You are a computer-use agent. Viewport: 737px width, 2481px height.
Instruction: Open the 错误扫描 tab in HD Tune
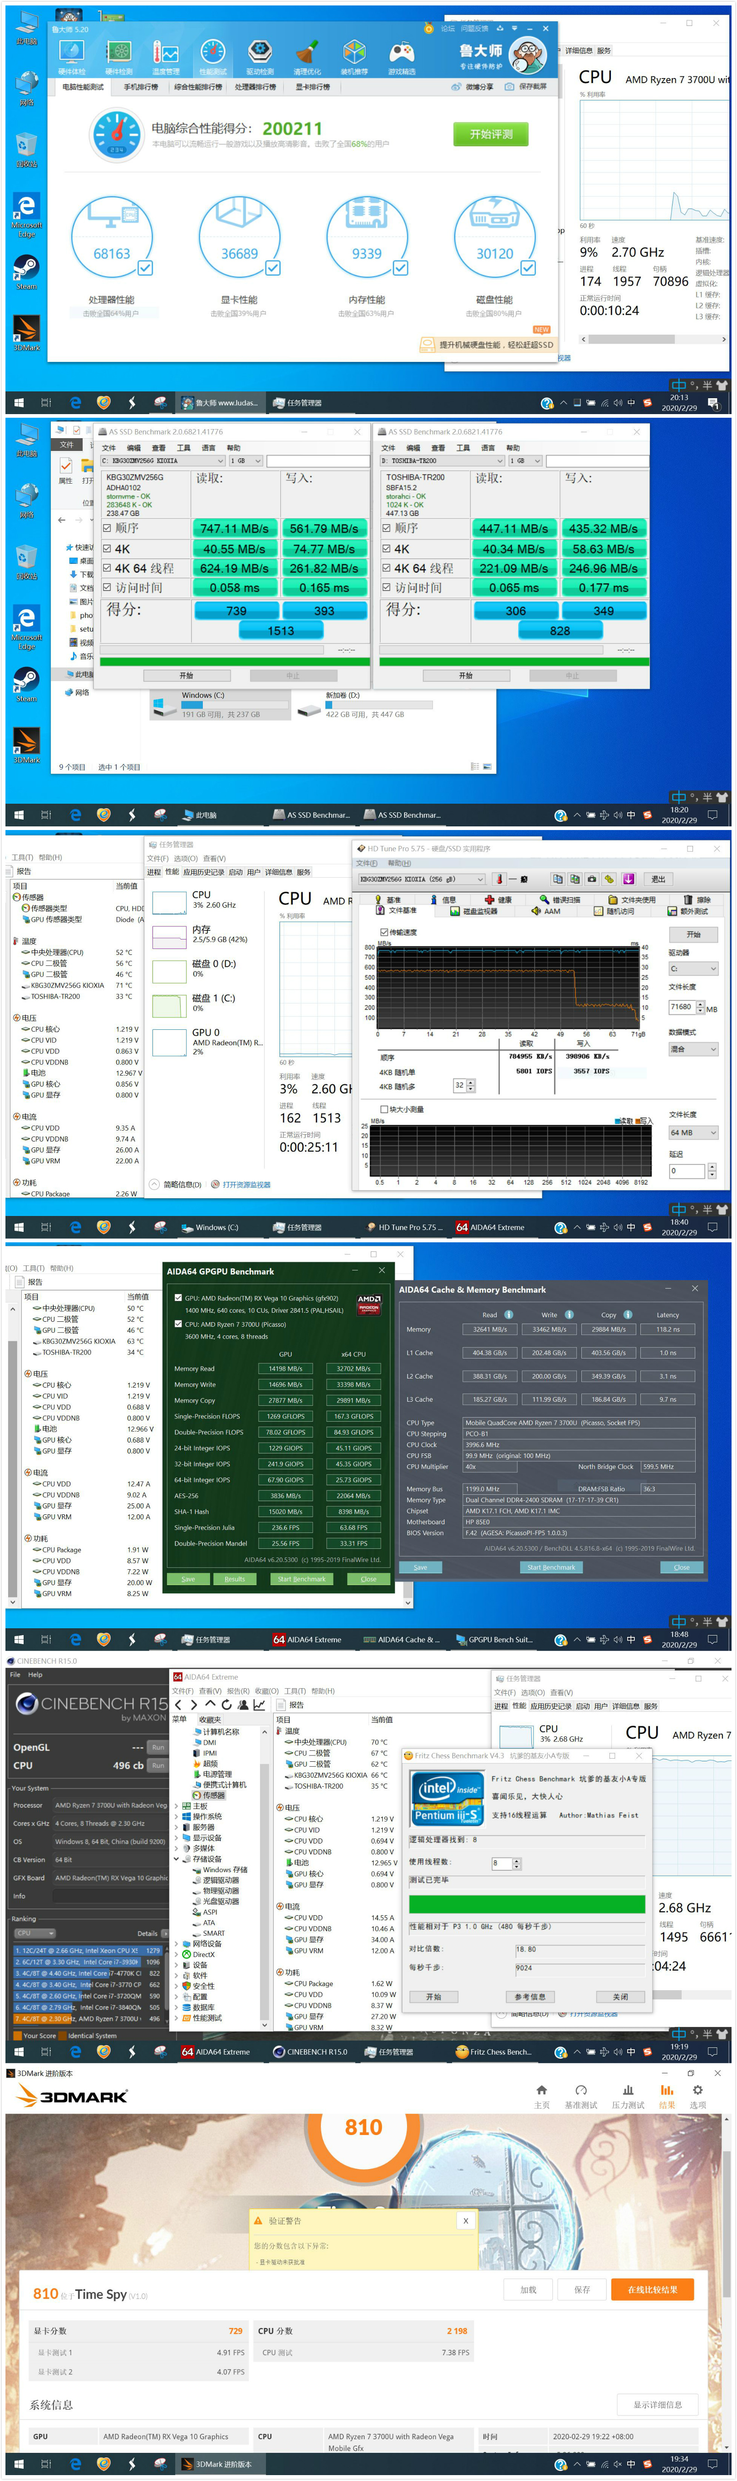(x=561, y=899)
